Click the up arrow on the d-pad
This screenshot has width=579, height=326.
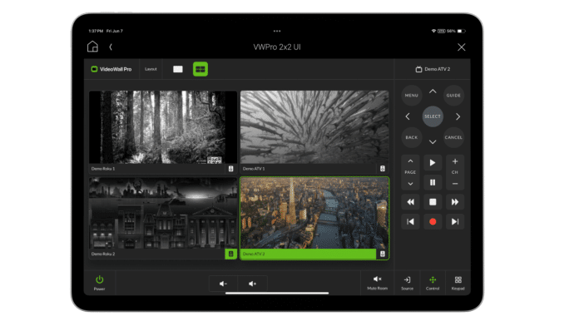point(433,91)
